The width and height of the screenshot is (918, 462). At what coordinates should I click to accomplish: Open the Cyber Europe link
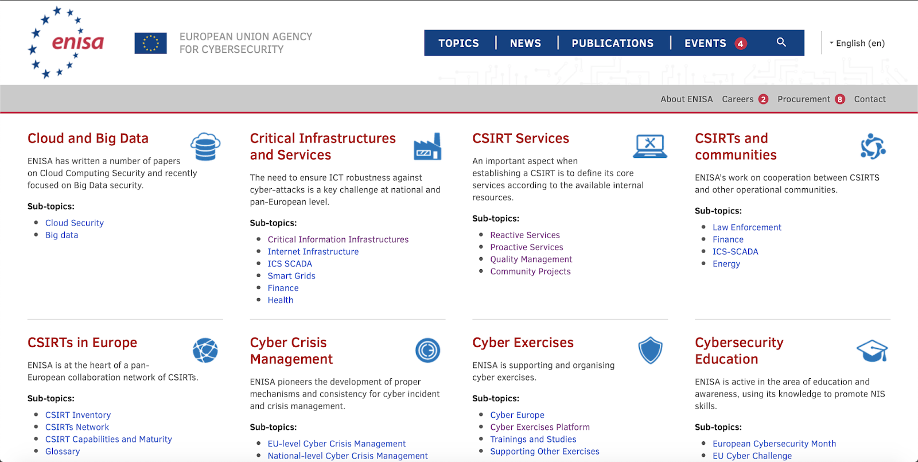tap(517, 415)
